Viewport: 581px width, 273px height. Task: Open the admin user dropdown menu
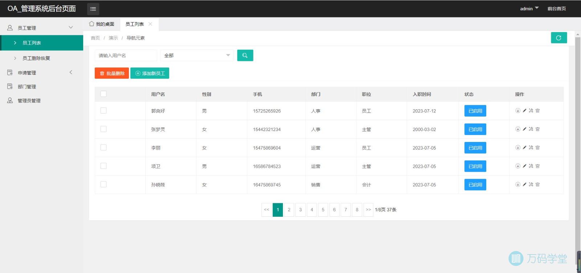click(529, 9)
